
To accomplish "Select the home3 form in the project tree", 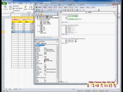I will point(44,30).
